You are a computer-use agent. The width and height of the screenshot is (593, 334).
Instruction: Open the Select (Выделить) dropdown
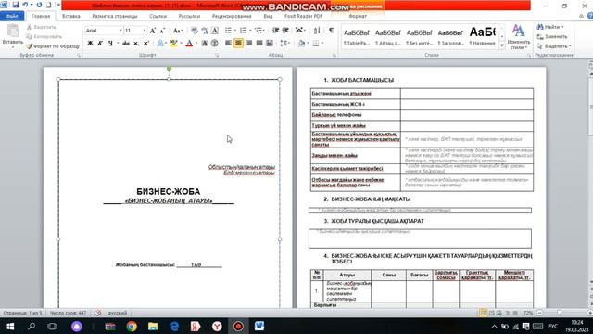point(554,46)
